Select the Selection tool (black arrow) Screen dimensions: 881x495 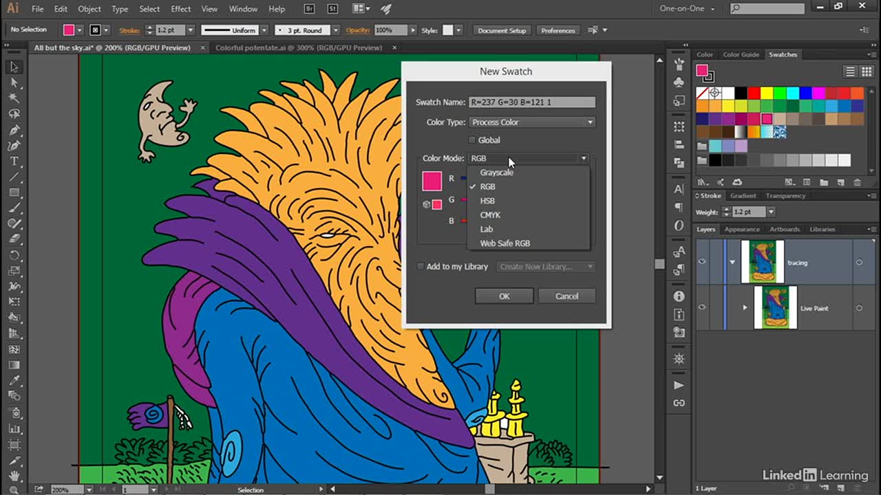(x=14, y=67)
